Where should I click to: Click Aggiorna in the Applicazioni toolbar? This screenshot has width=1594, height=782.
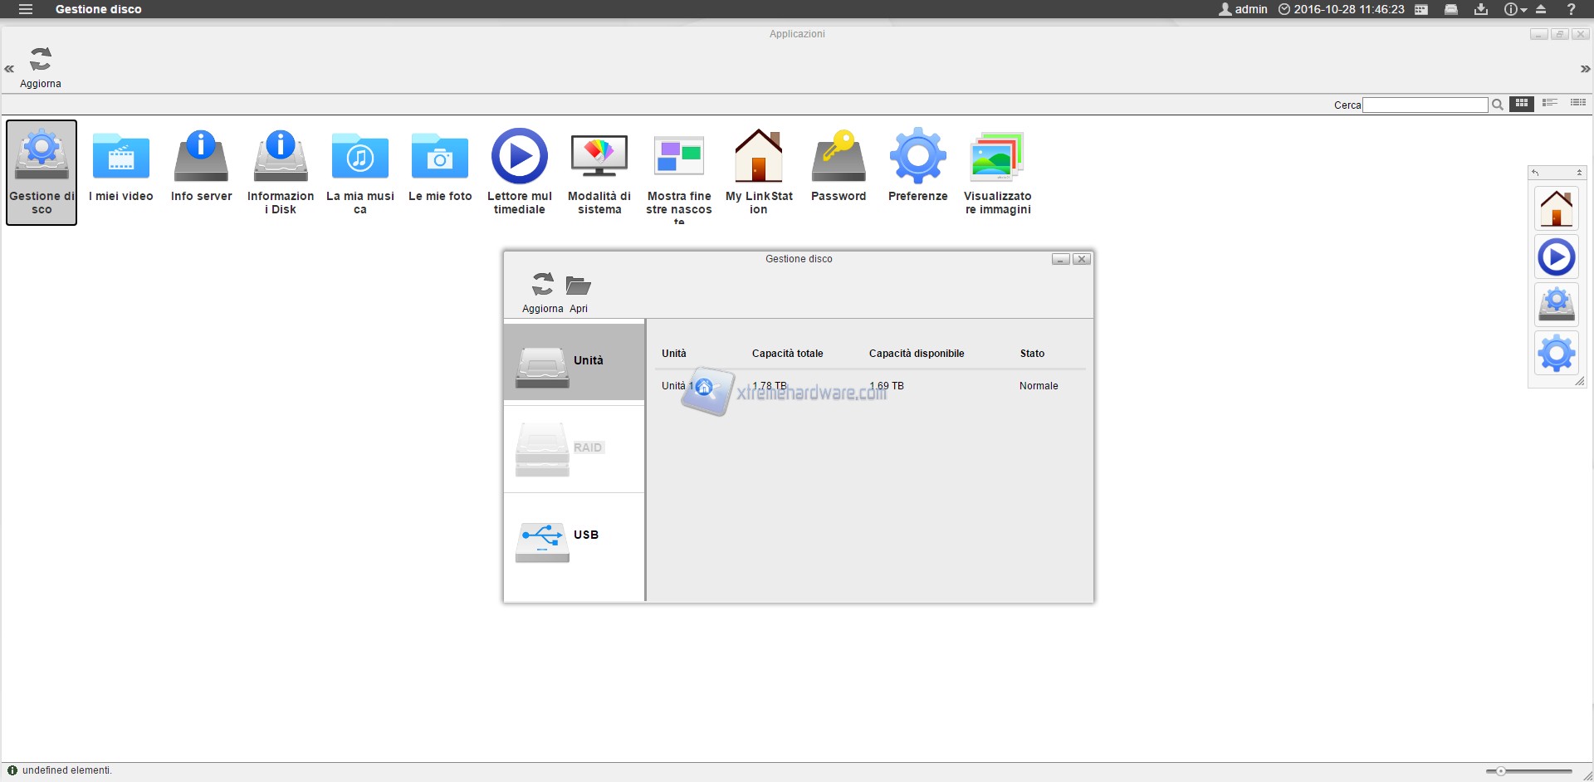41,66
